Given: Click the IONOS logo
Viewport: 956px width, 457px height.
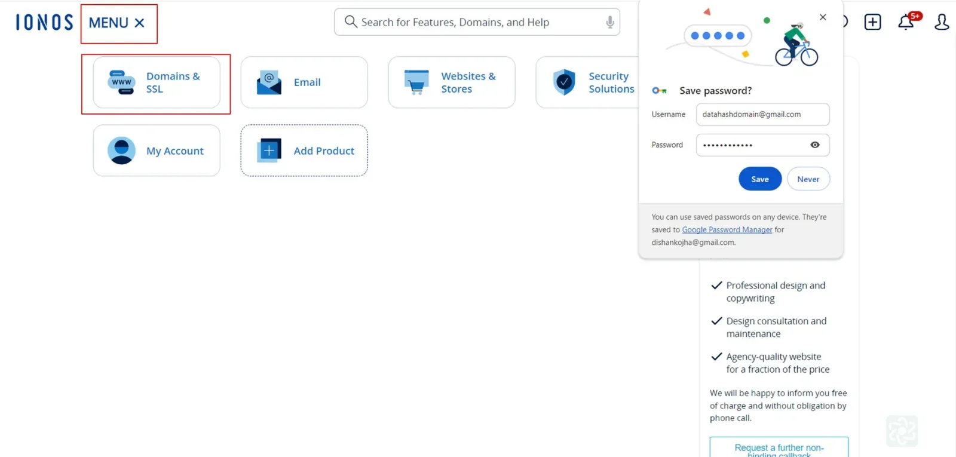Looking at the screenshot, I should coord(44,22).
